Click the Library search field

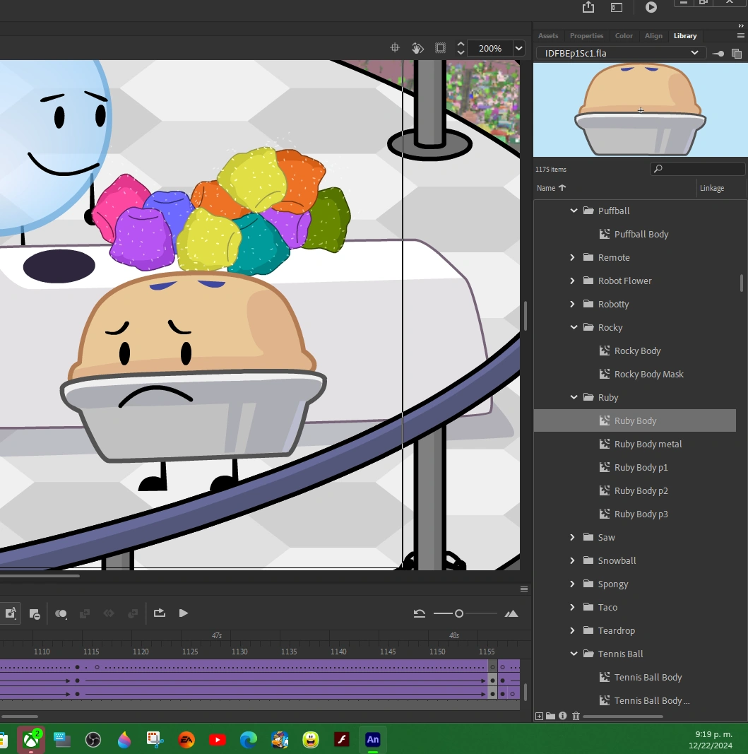tap(698, 168)
